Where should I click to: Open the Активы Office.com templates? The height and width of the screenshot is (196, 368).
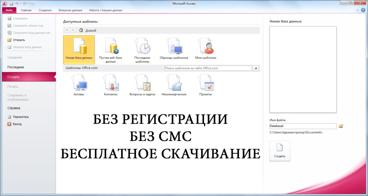point(79,85)
